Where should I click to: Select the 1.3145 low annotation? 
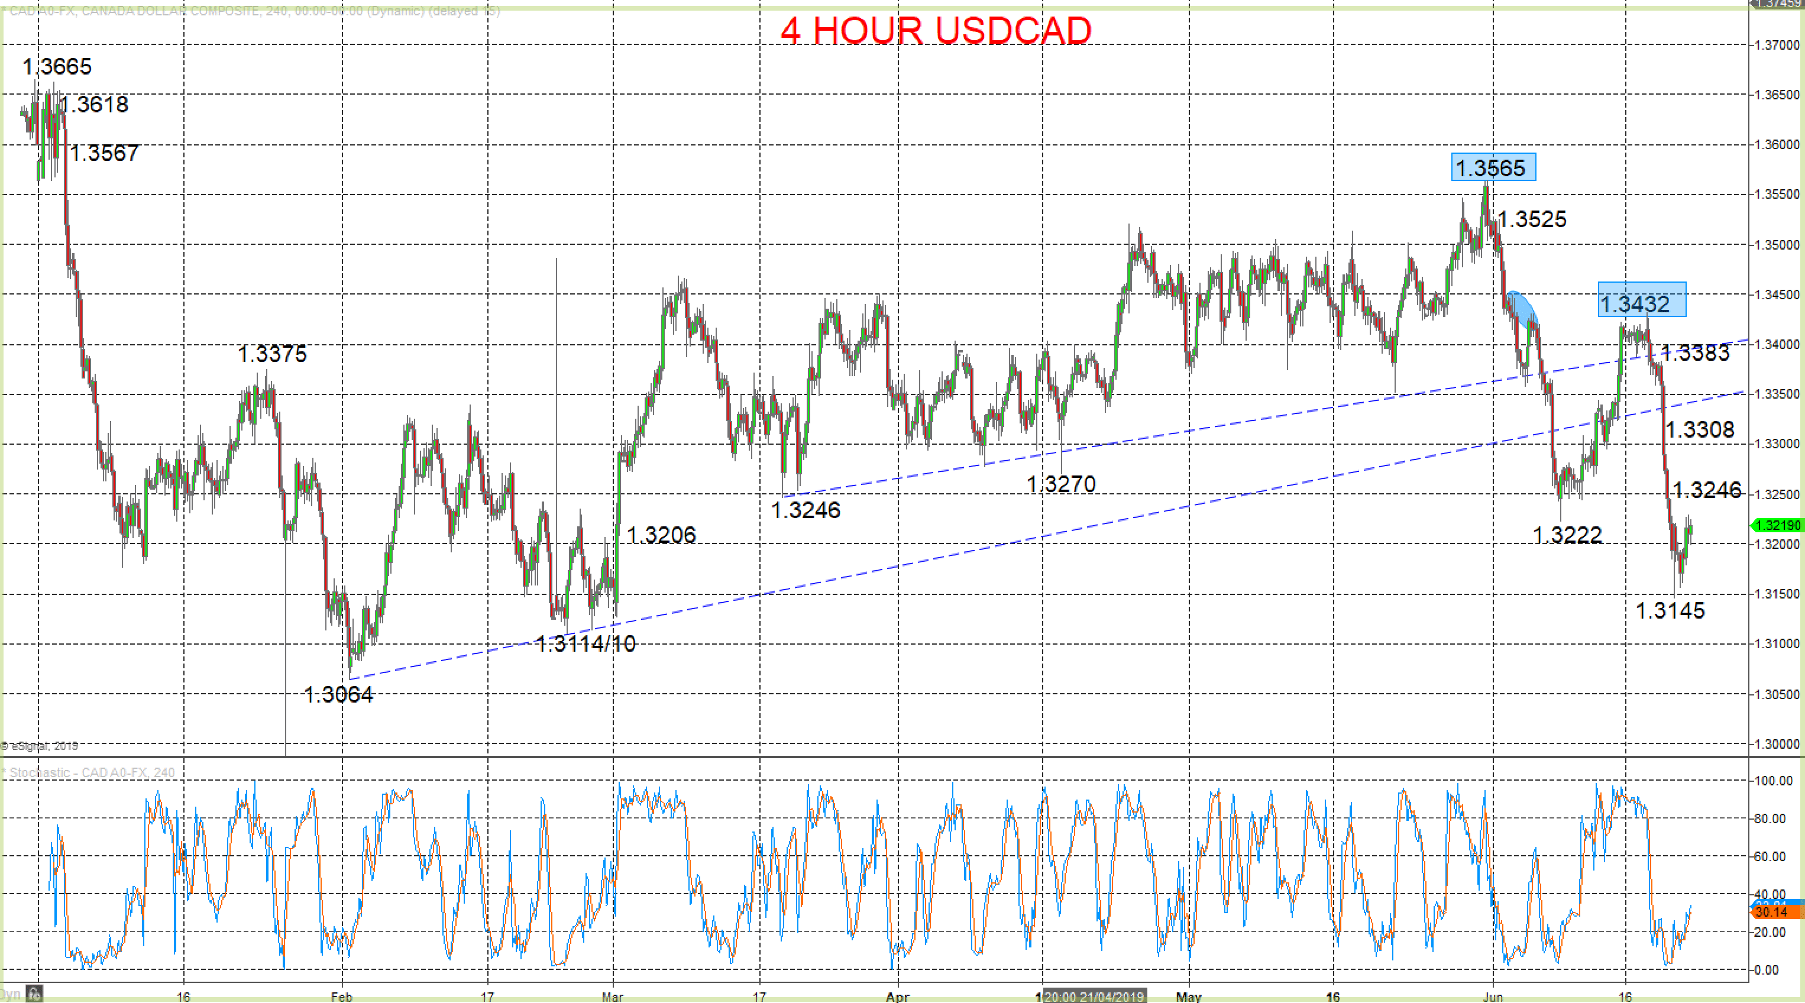1670,610
